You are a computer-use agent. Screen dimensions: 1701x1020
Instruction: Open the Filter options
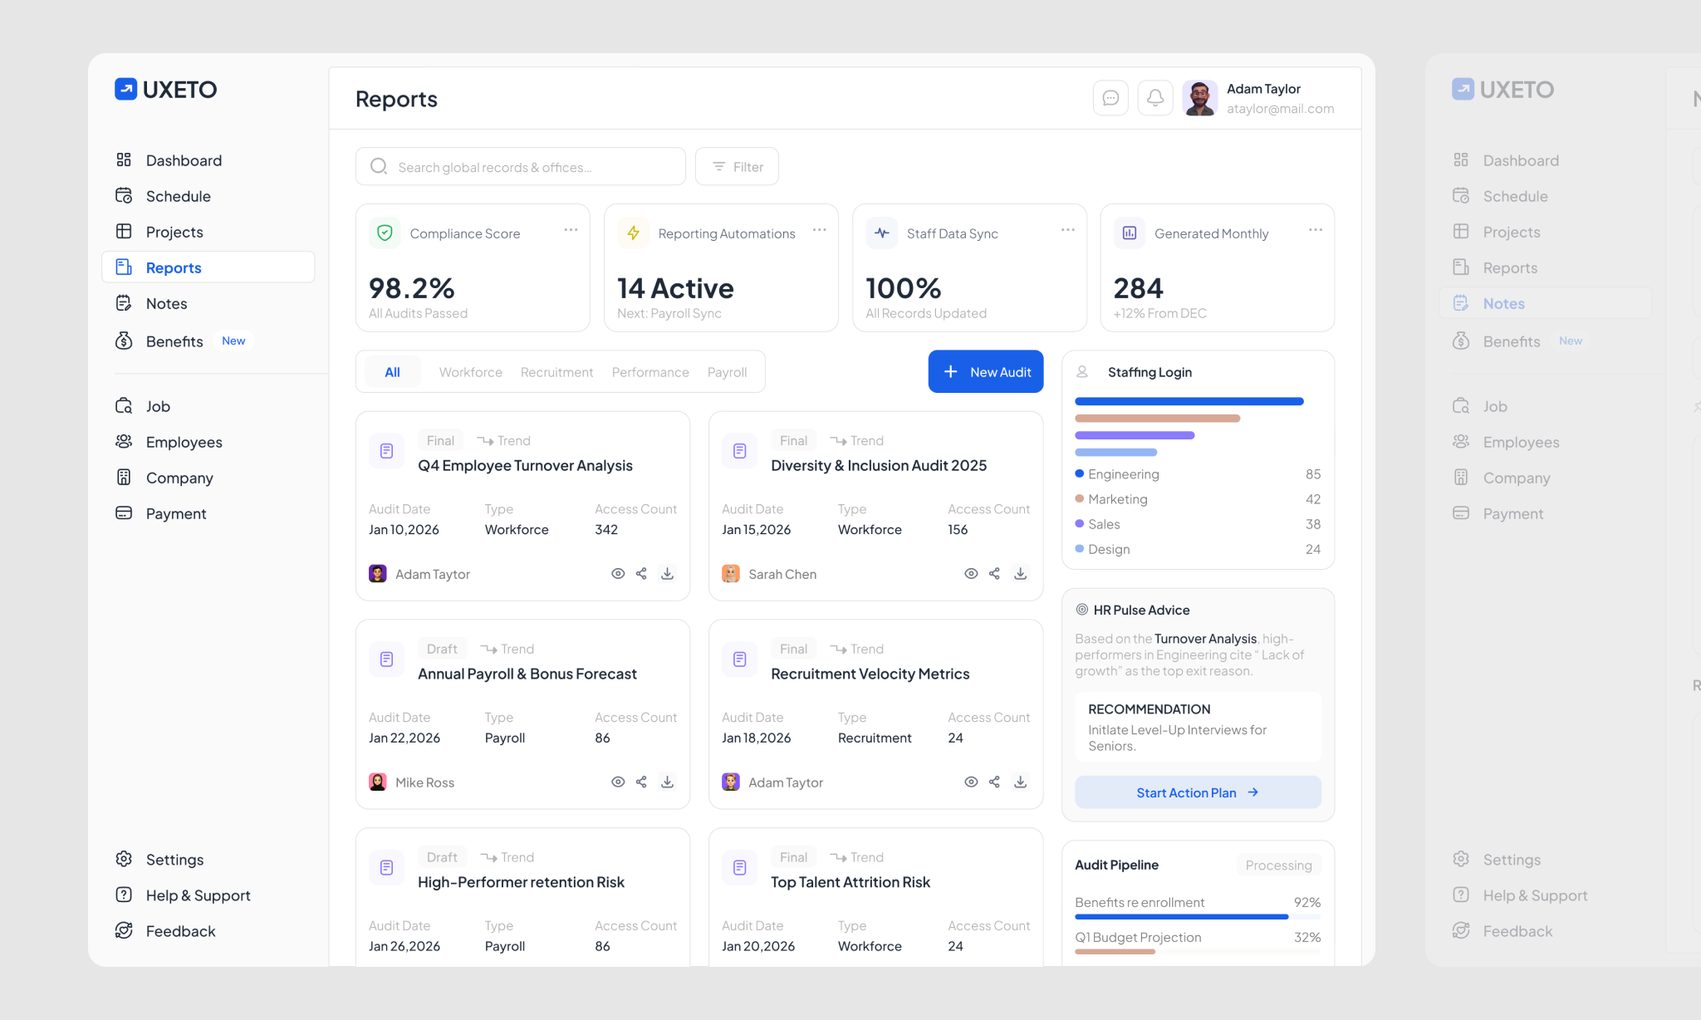[x=737, y=167]
